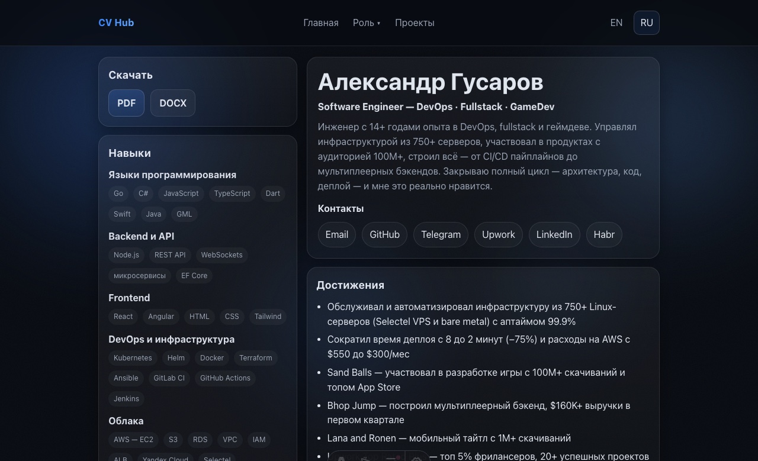Download the CV as PDF
This screenshot has width=758, height=461.
point(127,103)
